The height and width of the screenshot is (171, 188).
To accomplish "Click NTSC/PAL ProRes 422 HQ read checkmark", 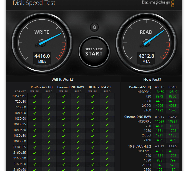I will [x=49, y=96].
